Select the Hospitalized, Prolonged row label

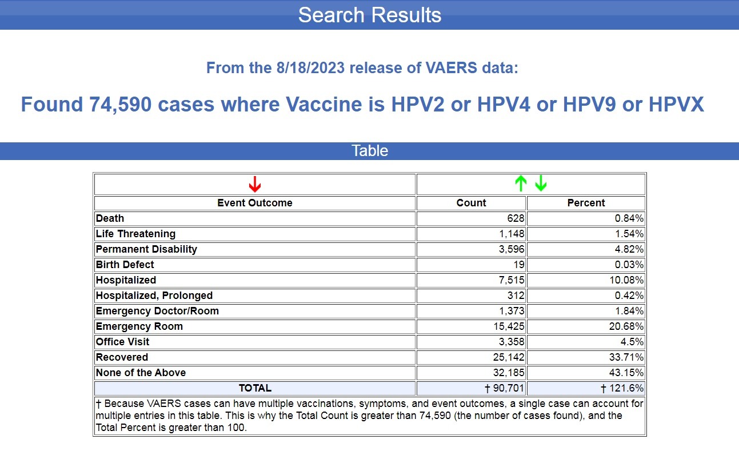pos(154,296)
